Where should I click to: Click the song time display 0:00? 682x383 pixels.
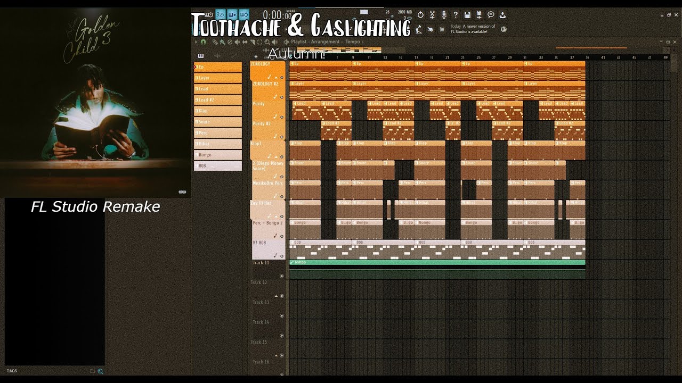tap(277, 15)
